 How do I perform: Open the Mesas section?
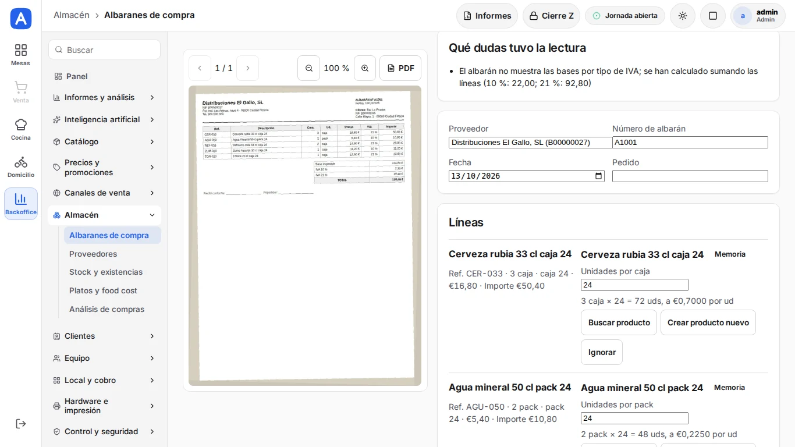(x=21, y=55)
